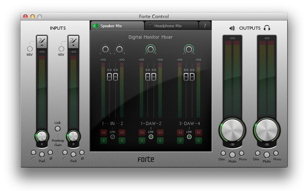Enable high-pass filter on input 1
The height and width of the screenshot is (191, 308).
[x=33, y=152]
